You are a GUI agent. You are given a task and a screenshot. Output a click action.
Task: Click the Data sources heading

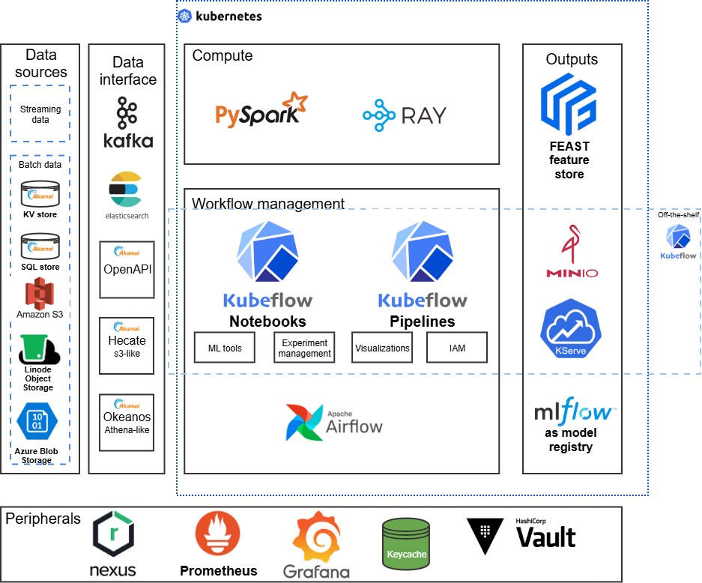point(40,63)
